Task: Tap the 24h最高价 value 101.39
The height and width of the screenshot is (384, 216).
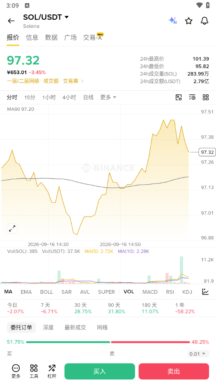Action: [200, 59]
